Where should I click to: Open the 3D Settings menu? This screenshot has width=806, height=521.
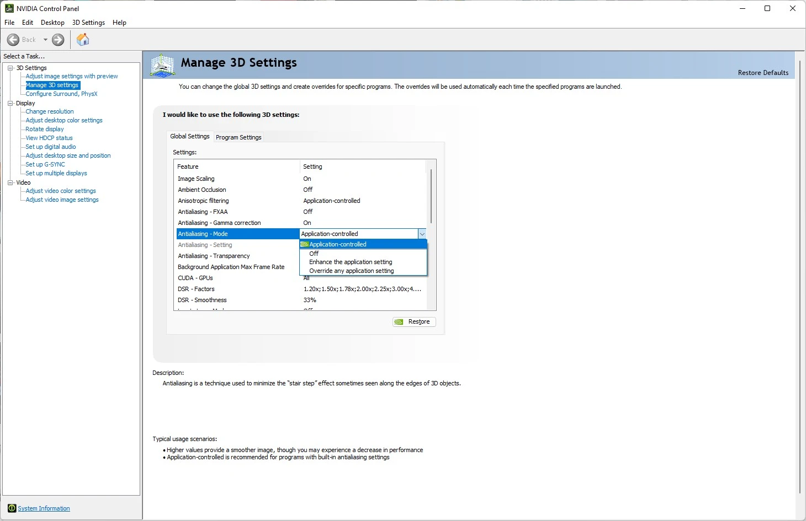[88, 23]
